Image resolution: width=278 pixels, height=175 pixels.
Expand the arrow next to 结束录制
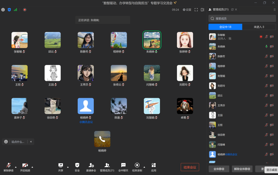click(x=144, y=167)
